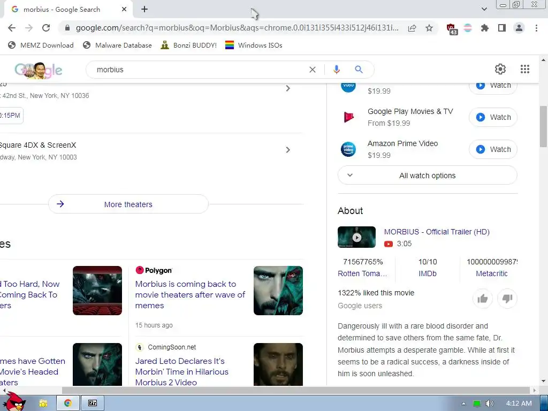Viewport: 548px width, 411px height.
Task: Open the Malware Database bookmark
Action: pos(117,45)
